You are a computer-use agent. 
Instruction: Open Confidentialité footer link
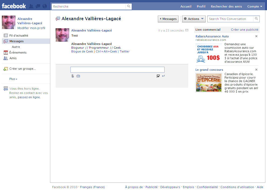coord(207,187)
